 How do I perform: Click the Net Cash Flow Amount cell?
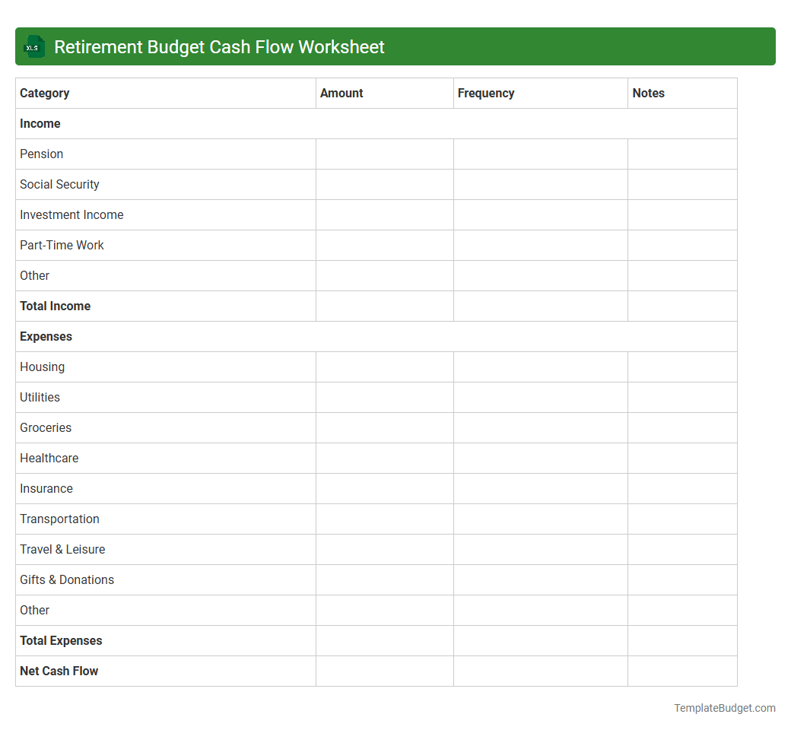[384, 671]
